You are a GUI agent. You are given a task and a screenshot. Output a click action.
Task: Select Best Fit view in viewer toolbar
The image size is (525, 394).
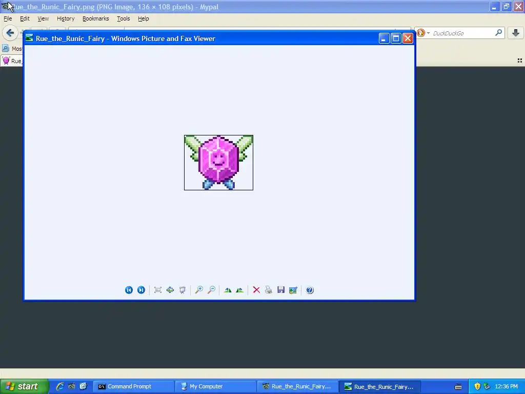click(x=158, y=290)
